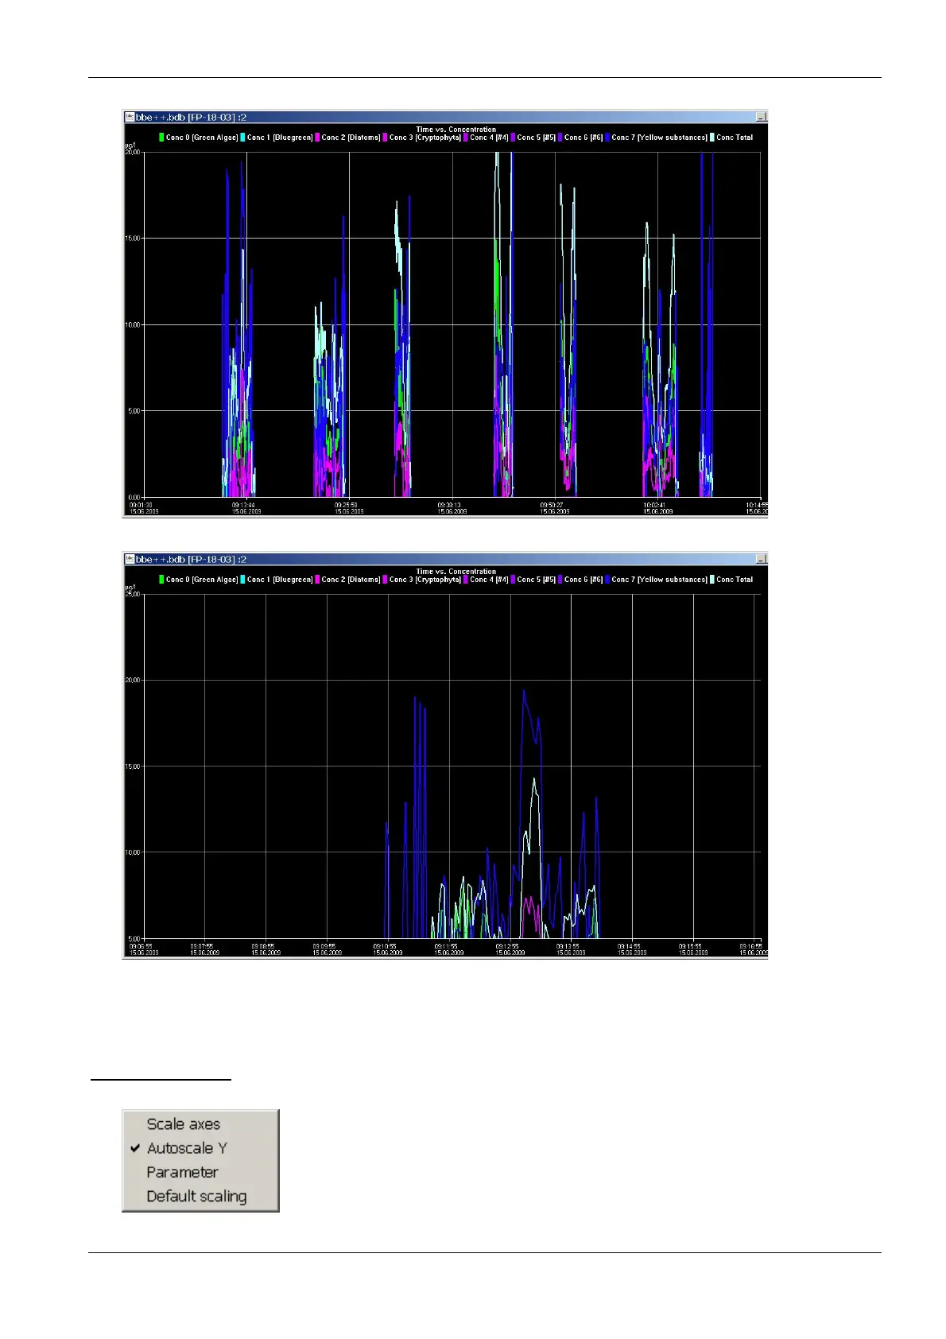Image resolution: width=946 pixels, height=1339 pixels.
Task: Select 'Conc 7 [Yellow substances]' label in lower chart
Action: (659, 580)
